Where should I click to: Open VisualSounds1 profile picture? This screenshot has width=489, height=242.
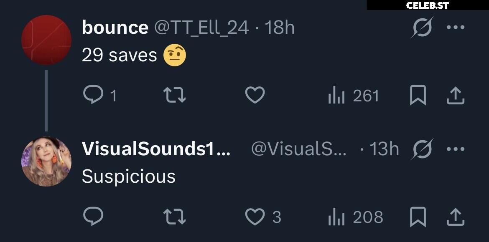point(46,161)
